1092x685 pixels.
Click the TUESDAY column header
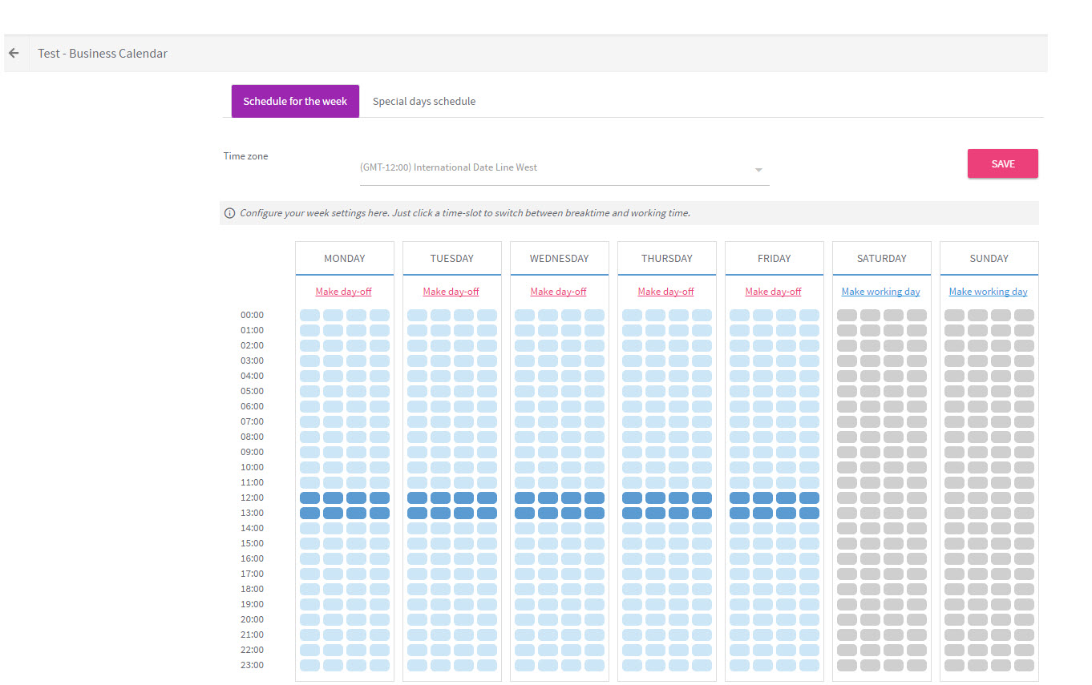(x=452, y=259)
